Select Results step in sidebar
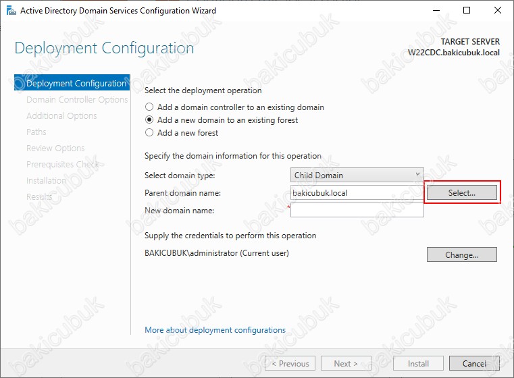This screenshot has width=514, height=378. tap(39, 196)
